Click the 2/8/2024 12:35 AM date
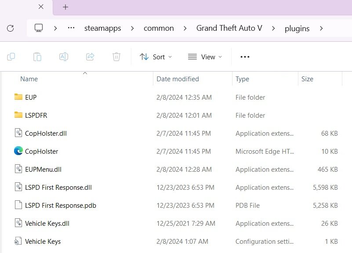 [184, 98]
